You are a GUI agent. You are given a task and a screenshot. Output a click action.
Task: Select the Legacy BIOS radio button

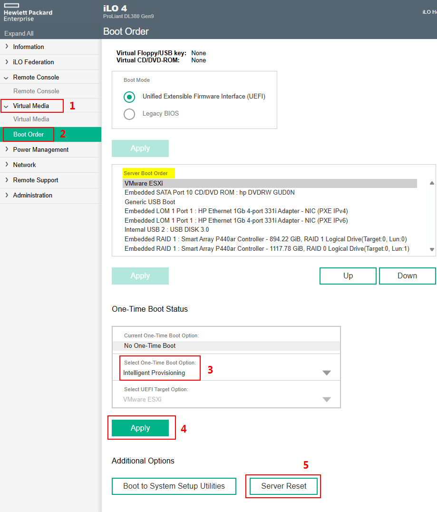tap(129, 114)
